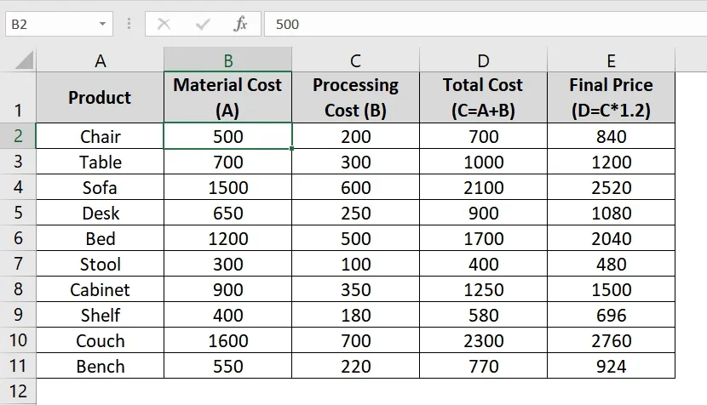Select the Cabinet cell
This screenshot has width=707, height=405.
101,289
